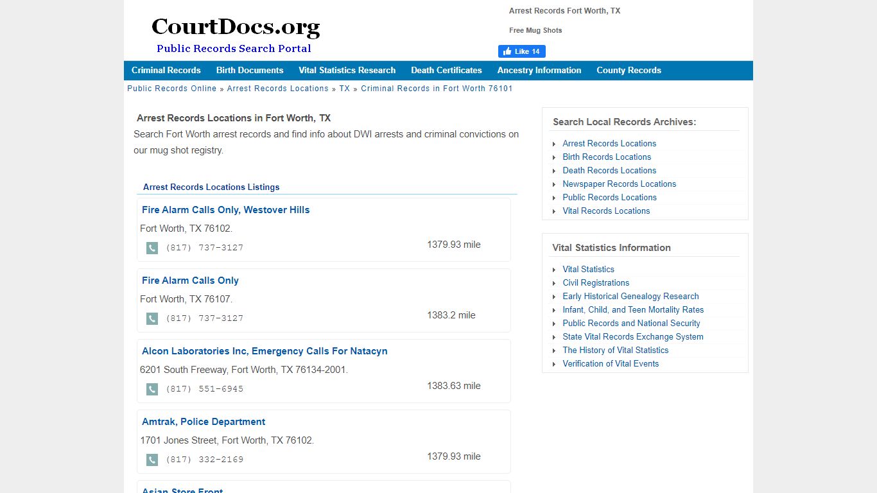Screen dimensions: 877x493
Task: Click arrow bullet beside Infant, Child, and Teen Mortality Rates
Action: [554, 310]
